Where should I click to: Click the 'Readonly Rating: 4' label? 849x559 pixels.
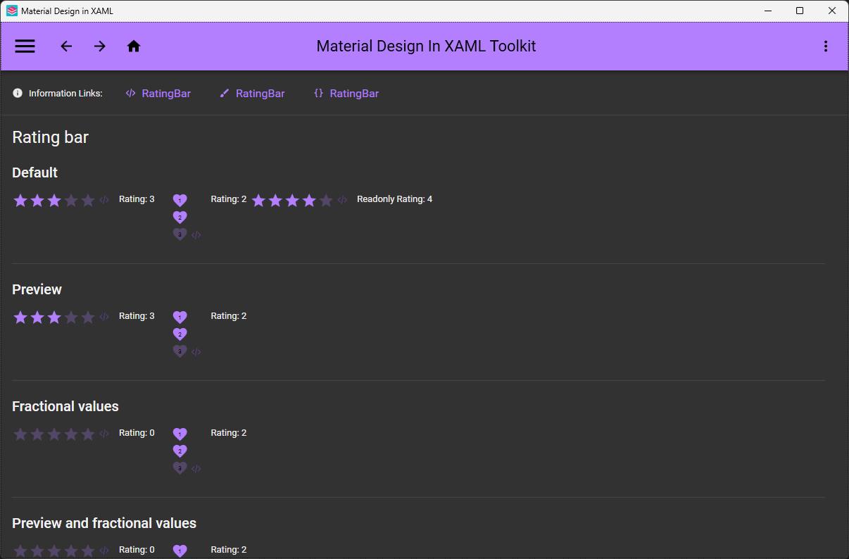(x=395, y=199)
